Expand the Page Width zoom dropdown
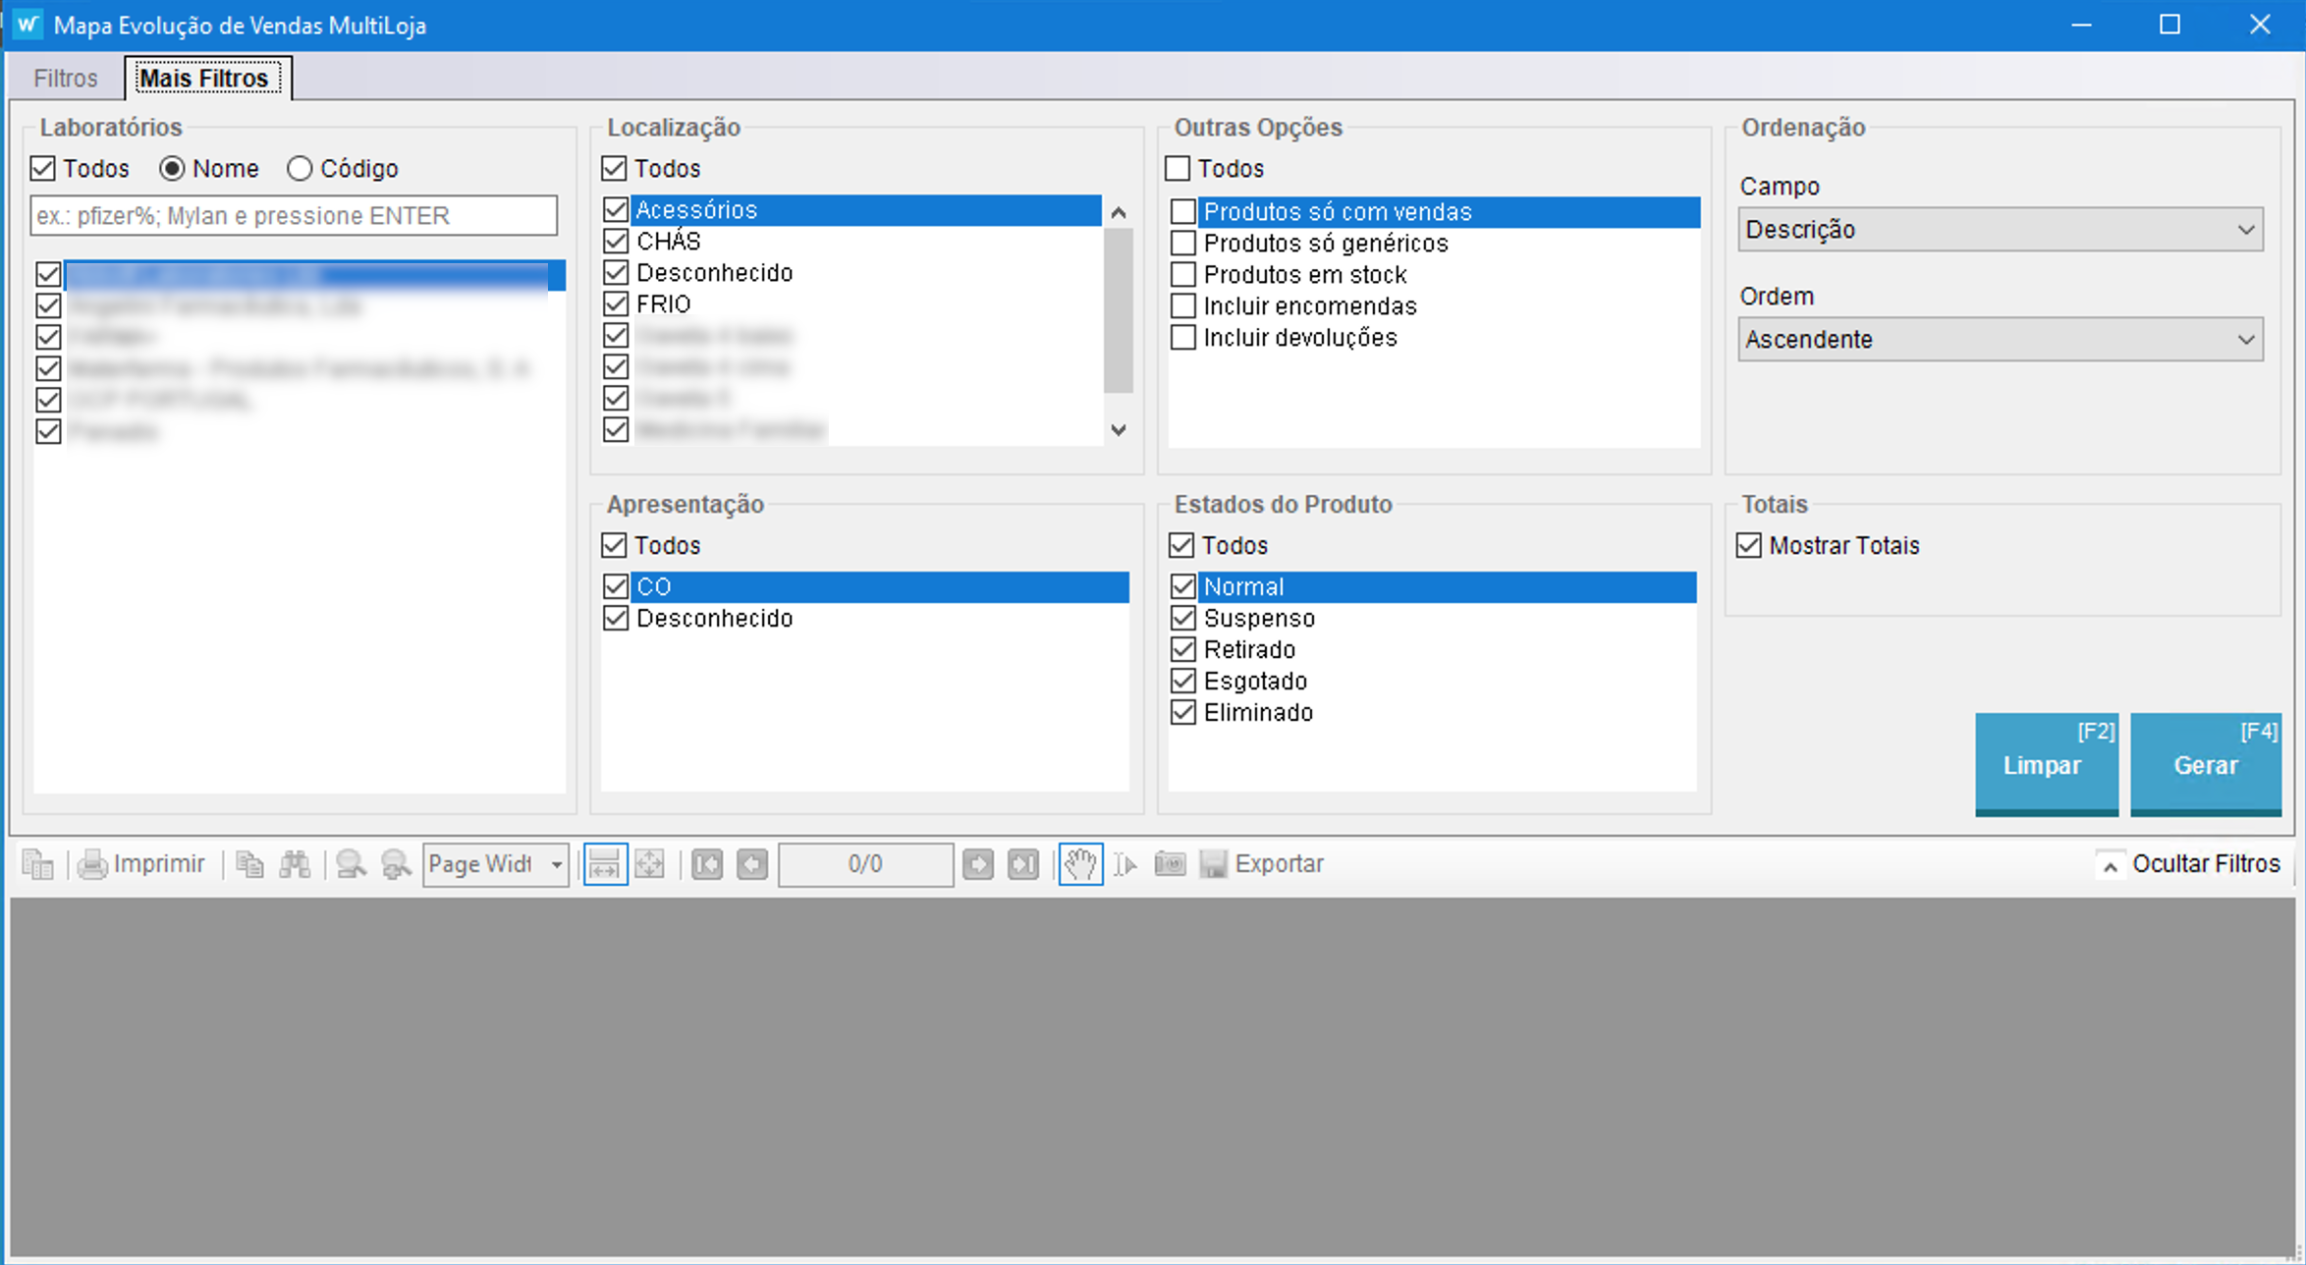Image resolution: width=2306 pixels, height=1265 pixels. (556, 865)
